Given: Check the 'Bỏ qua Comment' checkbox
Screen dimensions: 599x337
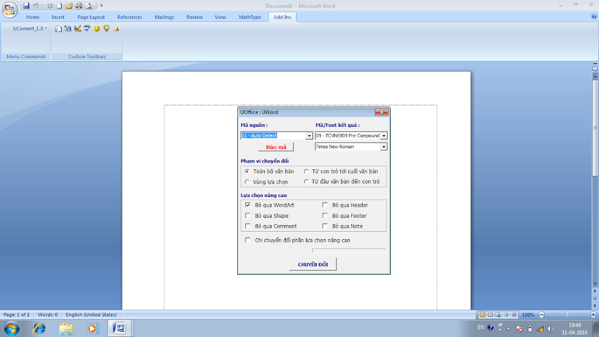Looking at the screenshot, I should pyautogui.click(x=248, y=226).
